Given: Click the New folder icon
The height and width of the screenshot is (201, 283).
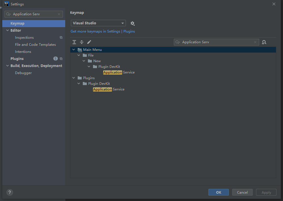Looking at the screenshot, I should click(90, 61).
